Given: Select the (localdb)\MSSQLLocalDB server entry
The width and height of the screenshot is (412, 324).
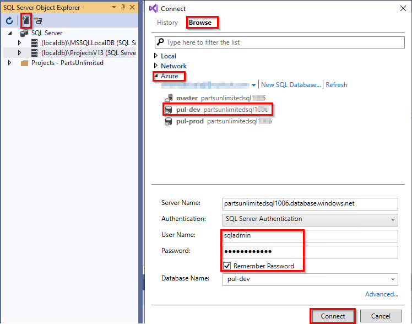Looking at the screenshot, I should [89, 43].
